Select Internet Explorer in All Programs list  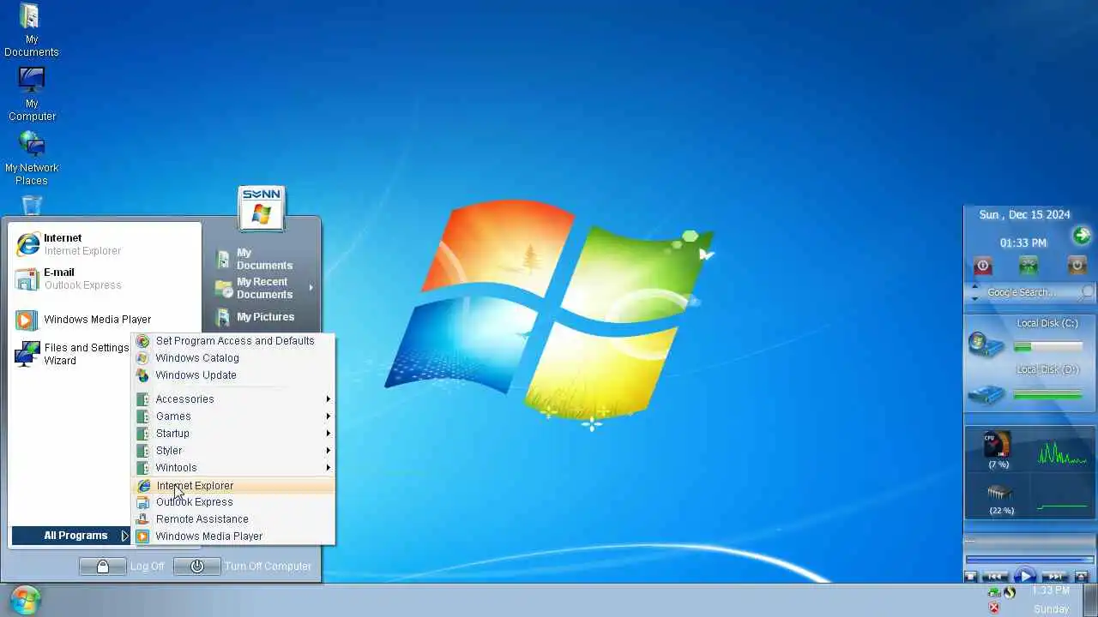coord(233,486)
